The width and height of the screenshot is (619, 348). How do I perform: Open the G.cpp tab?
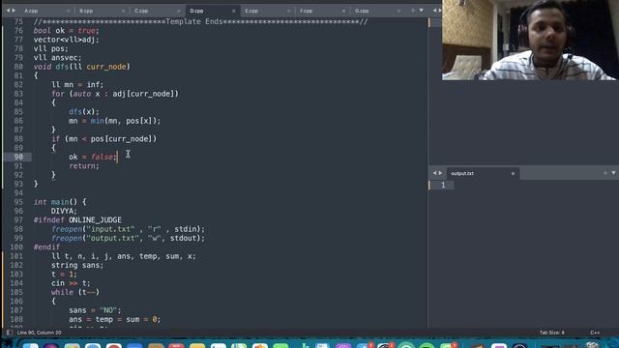[x=362, y=11]
